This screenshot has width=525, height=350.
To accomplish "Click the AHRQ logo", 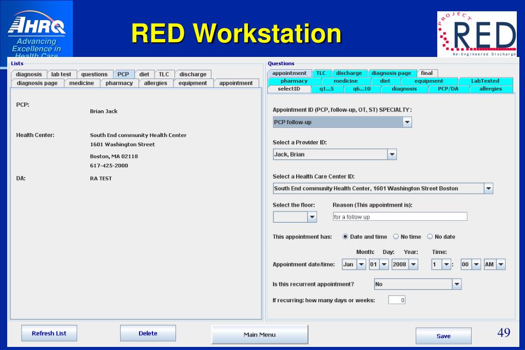I will (36, 31).
